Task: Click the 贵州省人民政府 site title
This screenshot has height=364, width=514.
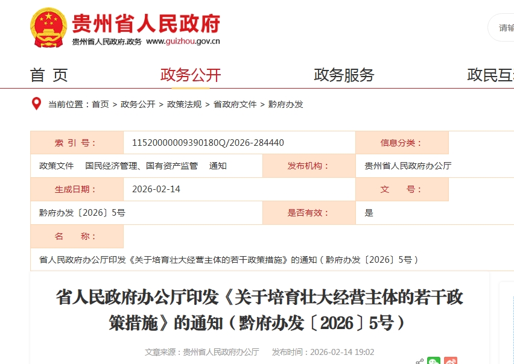Action: (x=145, y=23)
